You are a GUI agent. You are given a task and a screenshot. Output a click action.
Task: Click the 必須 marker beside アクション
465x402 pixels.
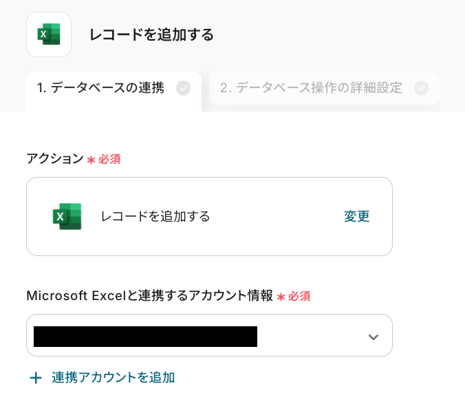tap(109, 159)
